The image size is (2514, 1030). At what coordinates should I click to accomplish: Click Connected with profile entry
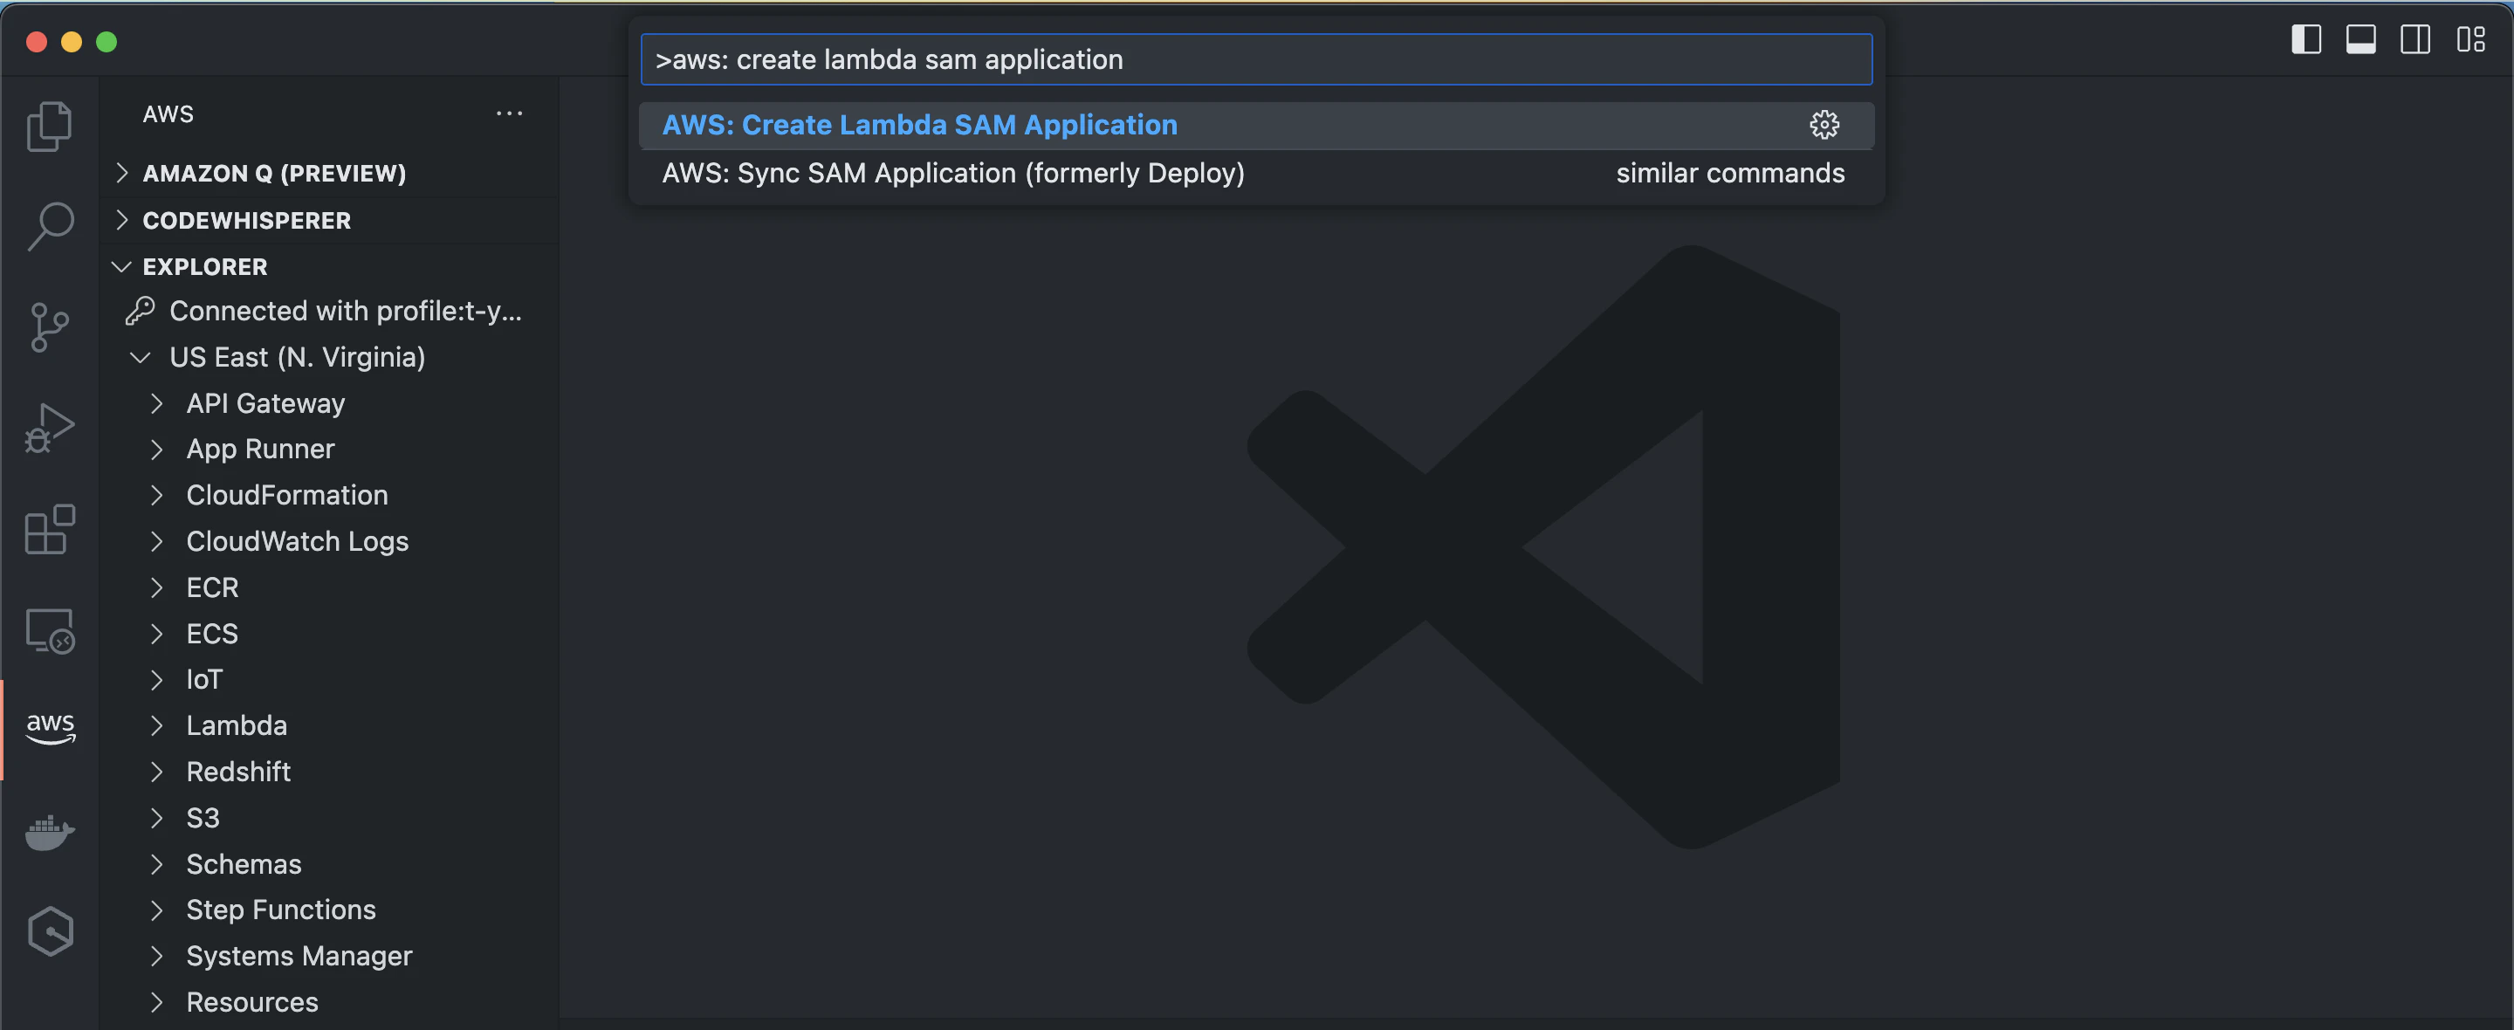[330, 311]
